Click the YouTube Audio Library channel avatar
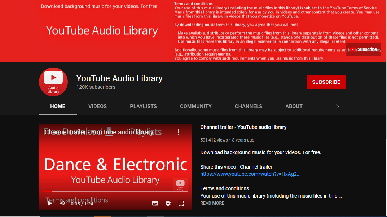Viewport: 387px width, 217px height. click(x=53, y=82)
